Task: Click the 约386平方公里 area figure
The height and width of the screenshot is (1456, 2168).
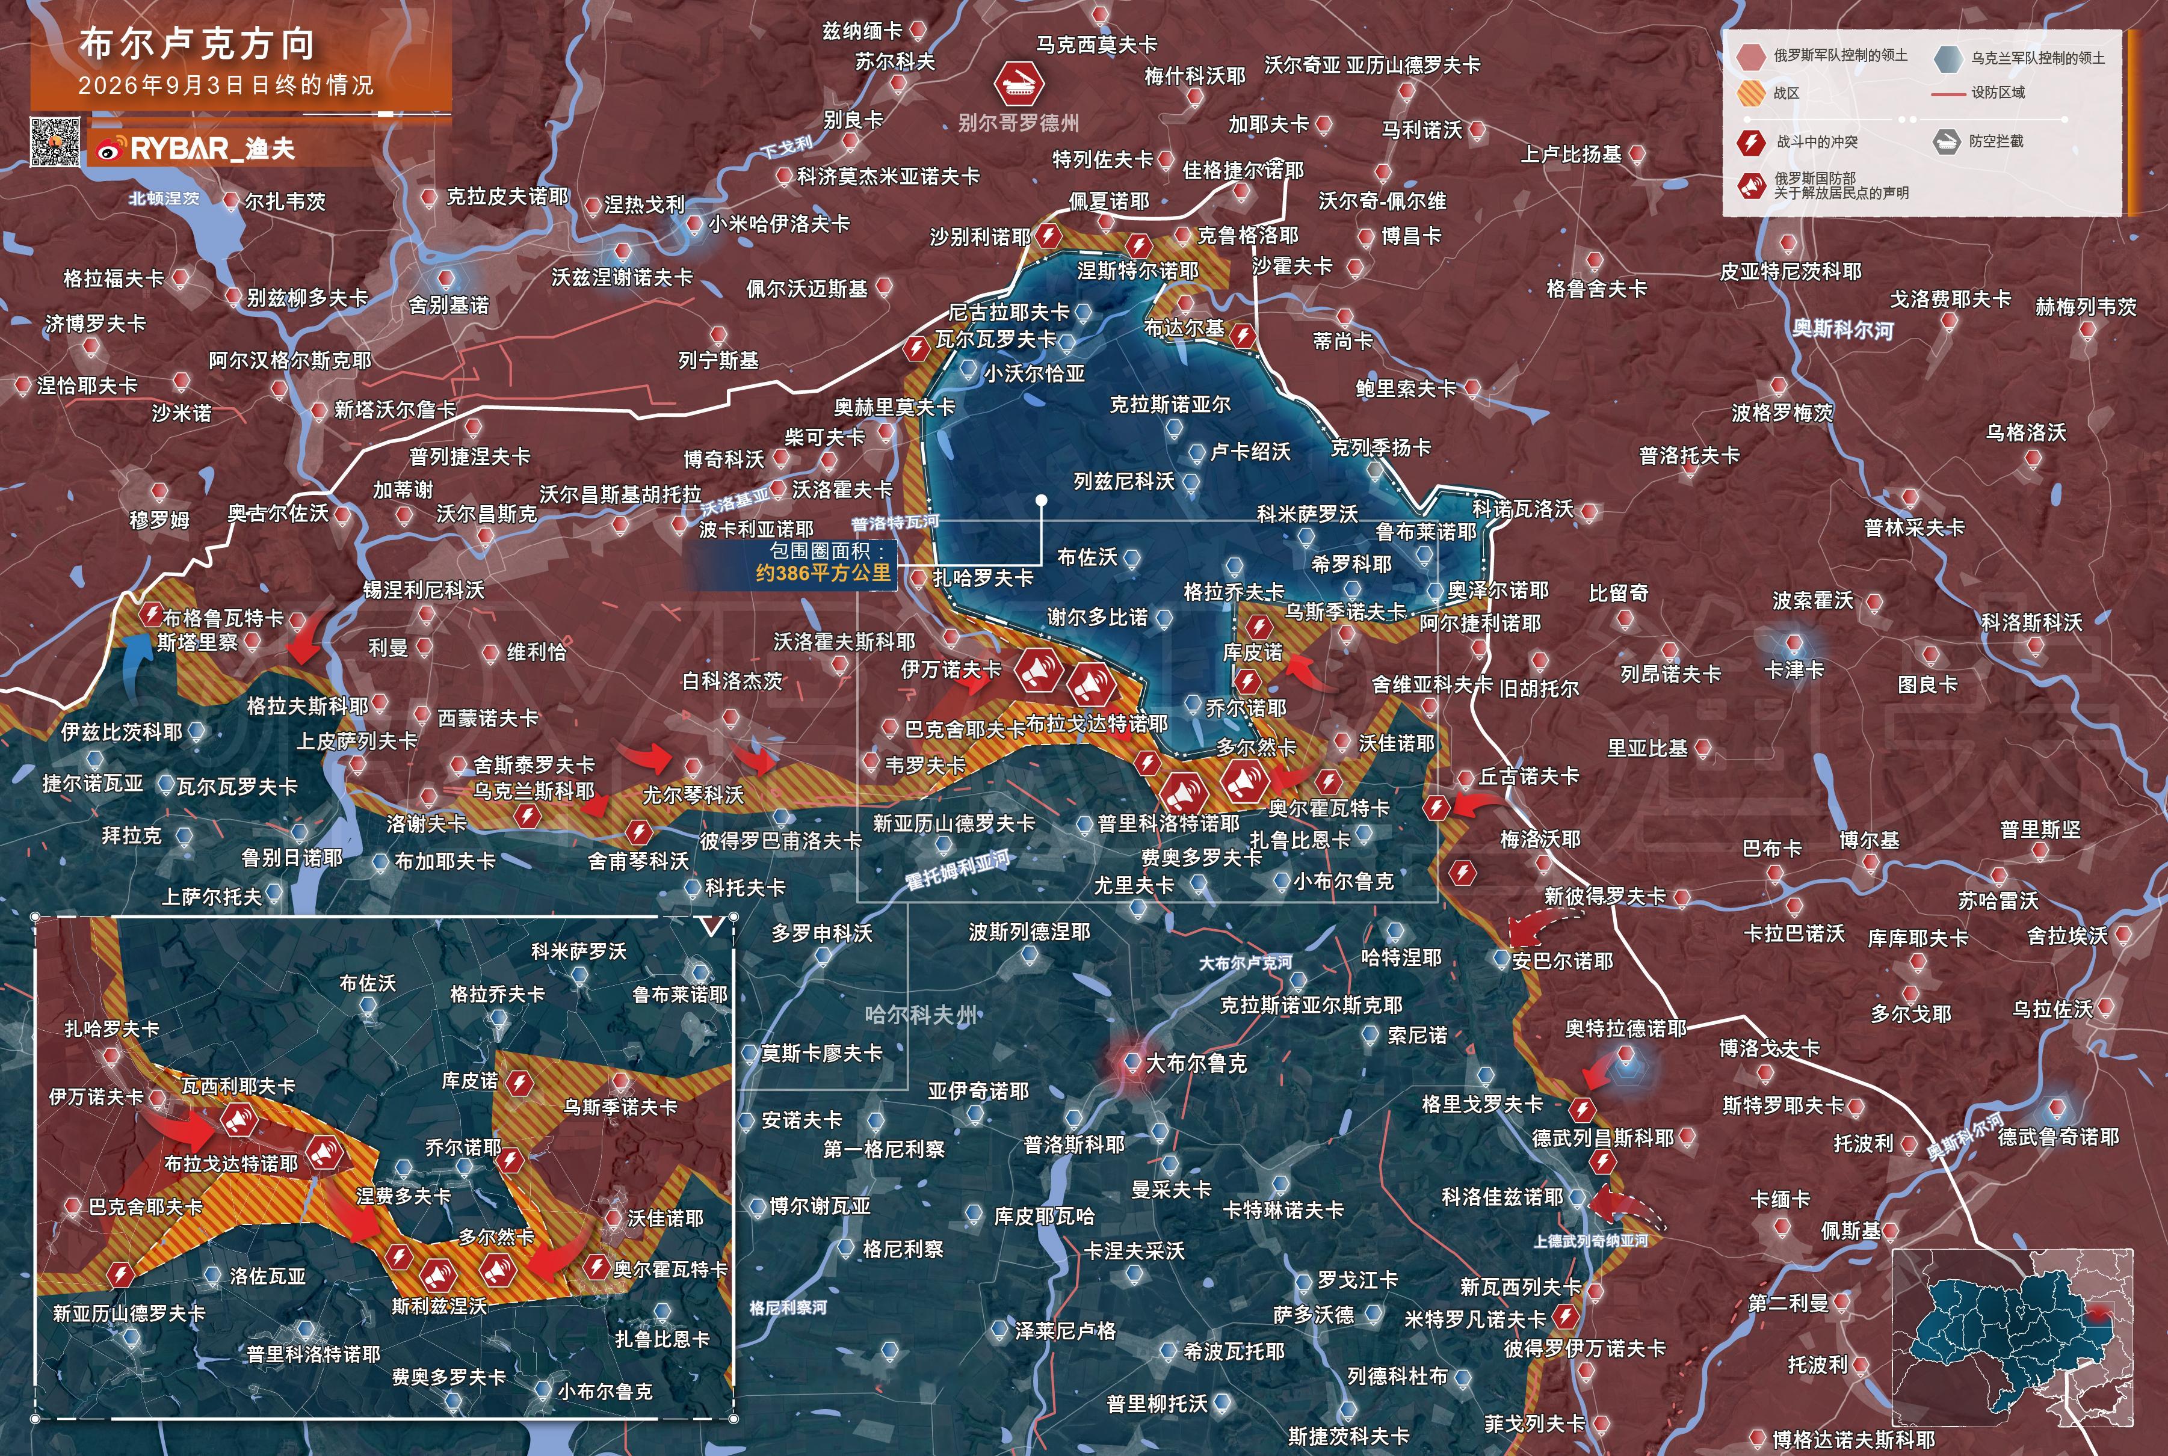Action: [x=823, y=573]
